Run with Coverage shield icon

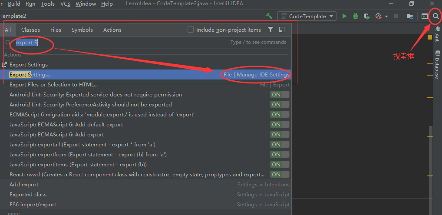366,17
